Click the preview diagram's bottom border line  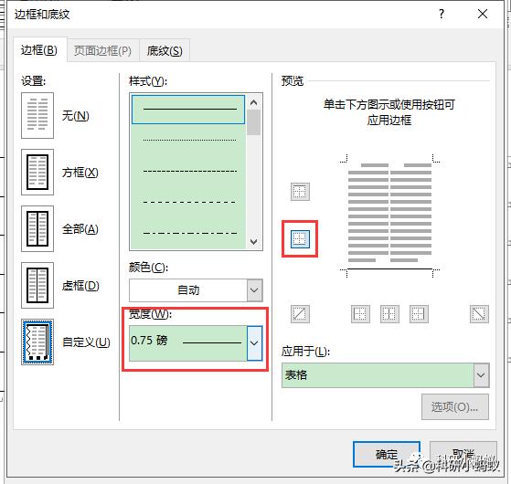pyautogui.click(x=389, y=269)
